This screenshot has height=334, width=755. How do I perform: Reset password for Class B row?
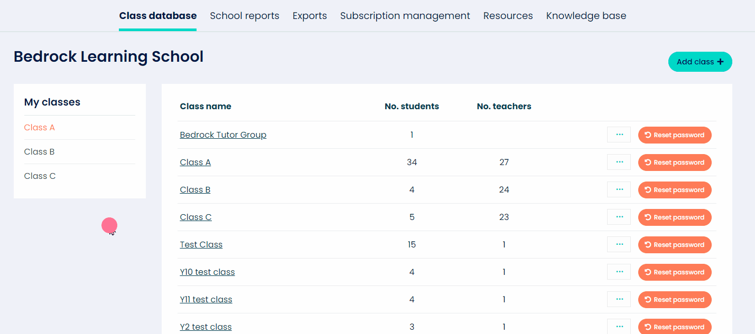point(675,190)
